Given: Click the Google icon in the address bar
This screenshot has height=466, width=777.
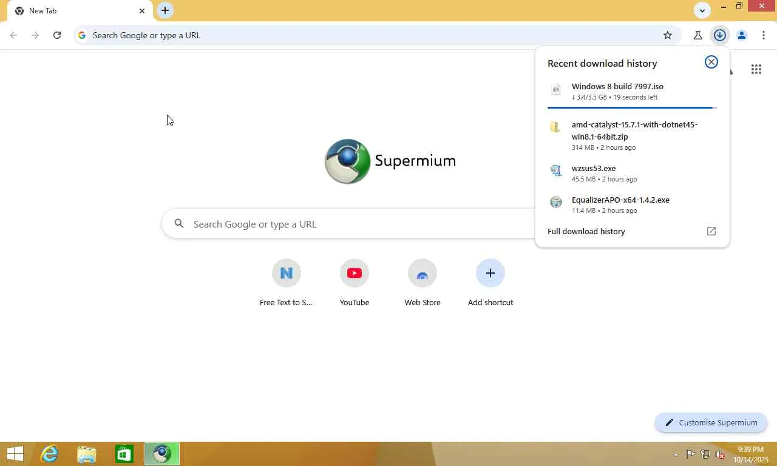Looking at the screenshot, I should [x=82, y=35].
